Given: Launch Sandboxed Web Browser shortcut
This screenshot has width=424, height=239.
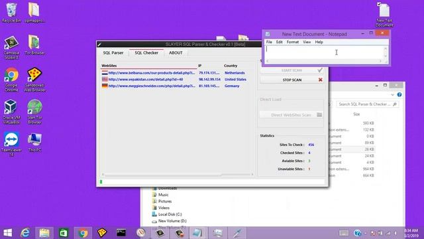Looking at the screenshot, I should [x=34, y=80].
